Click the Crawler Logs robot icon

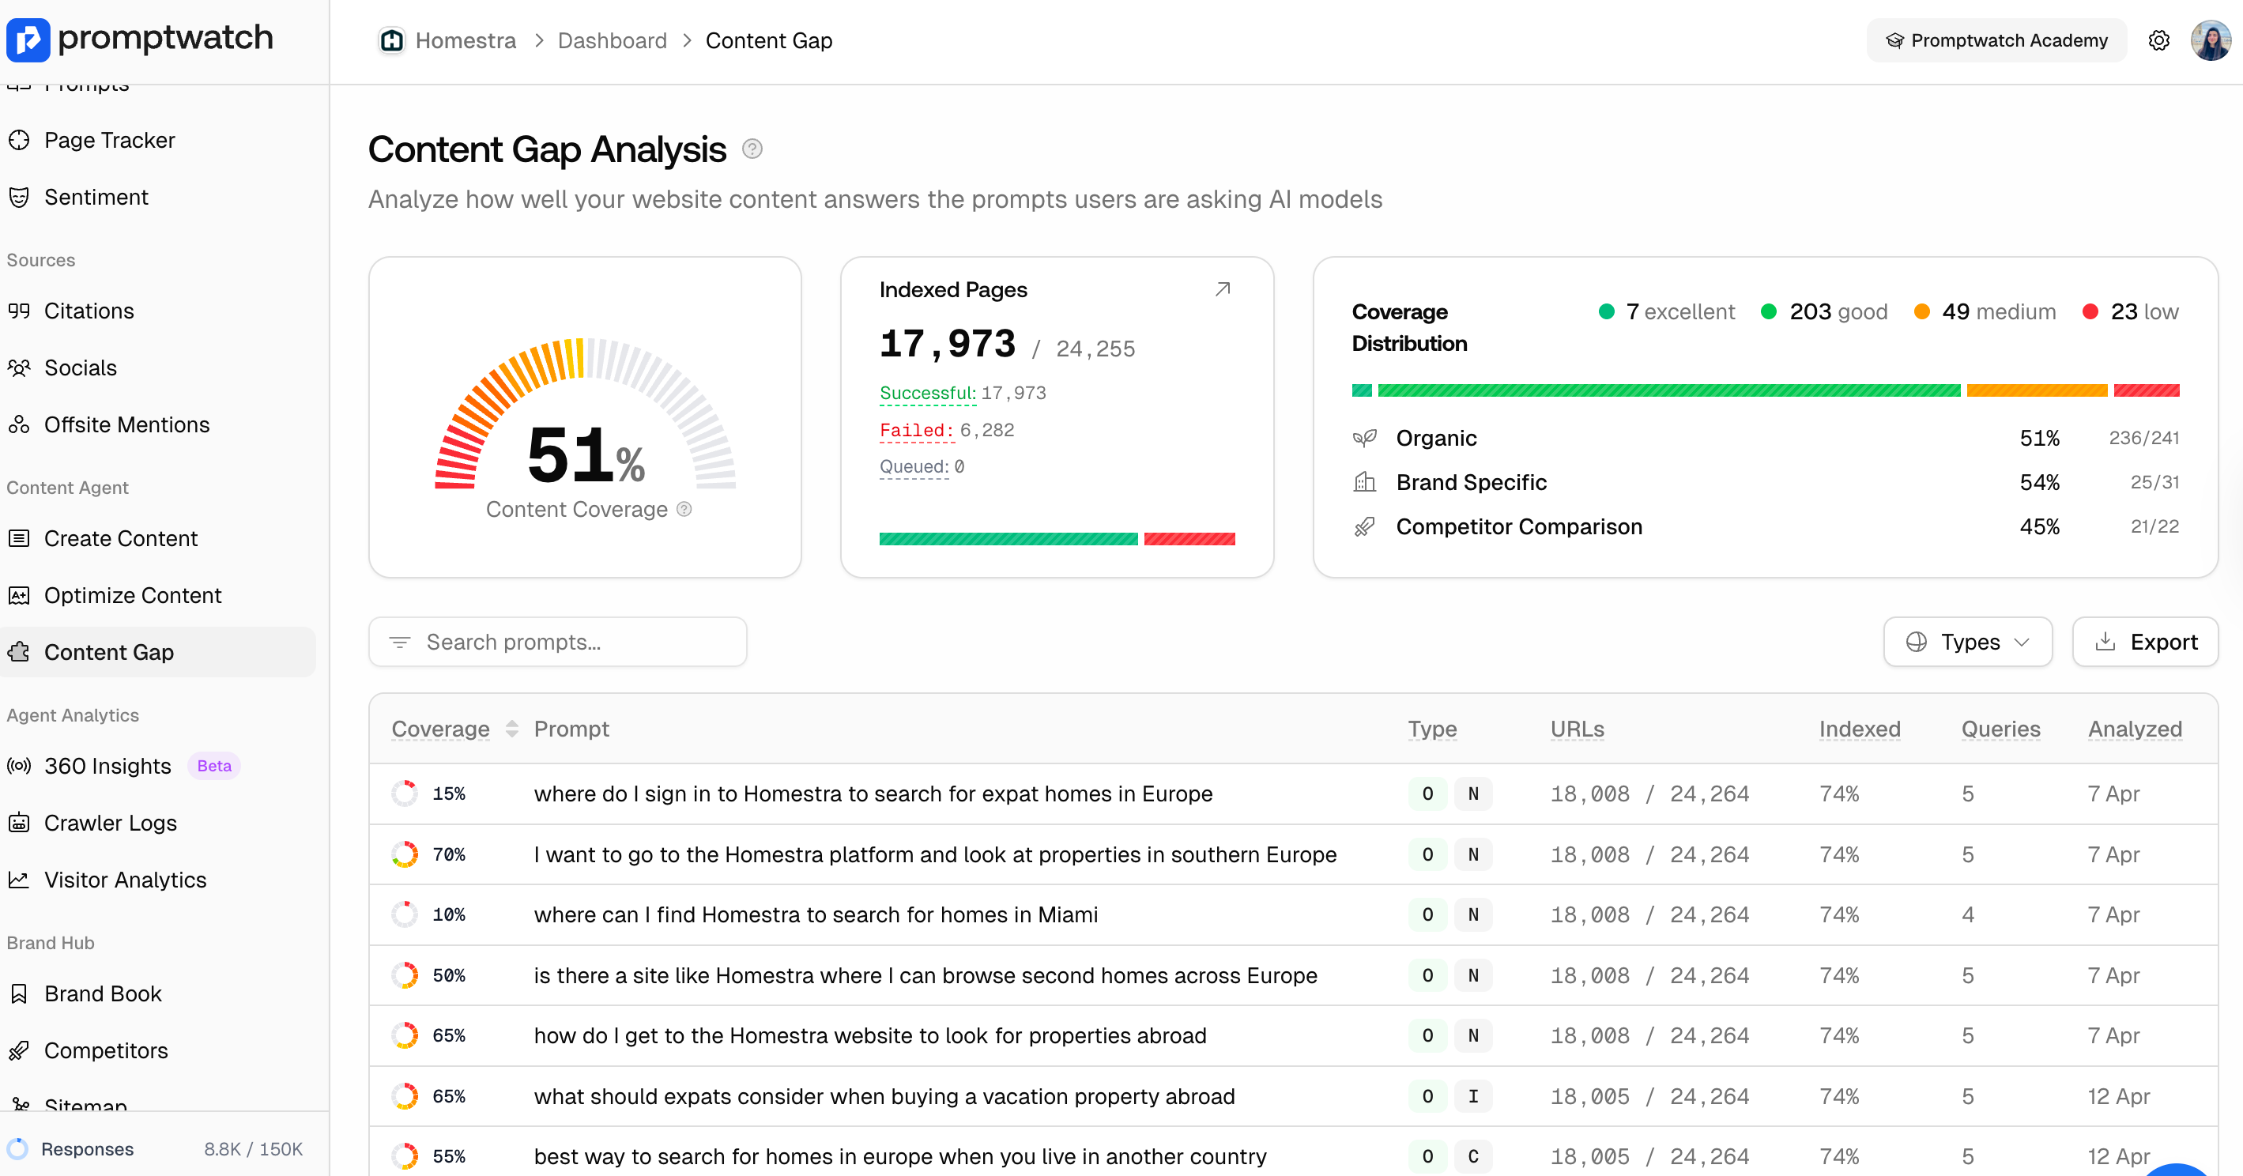tap(19, 823)
